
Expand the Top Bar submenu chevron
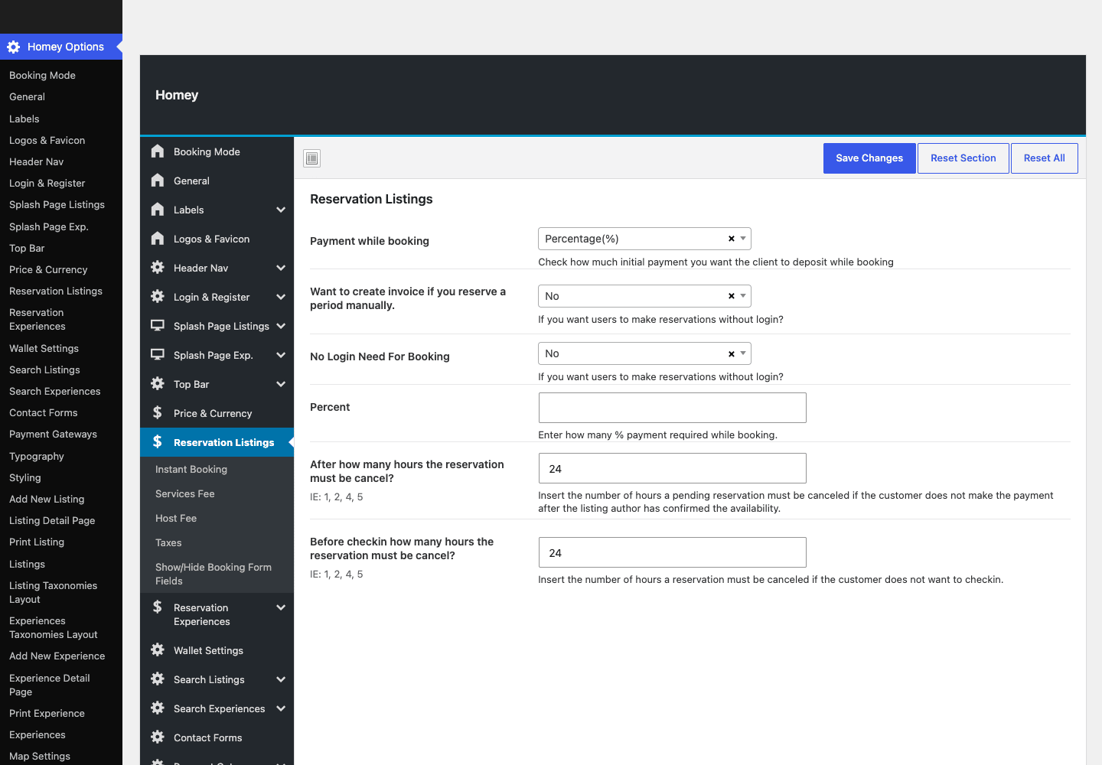pyautogui.click(x=281, y=384)
